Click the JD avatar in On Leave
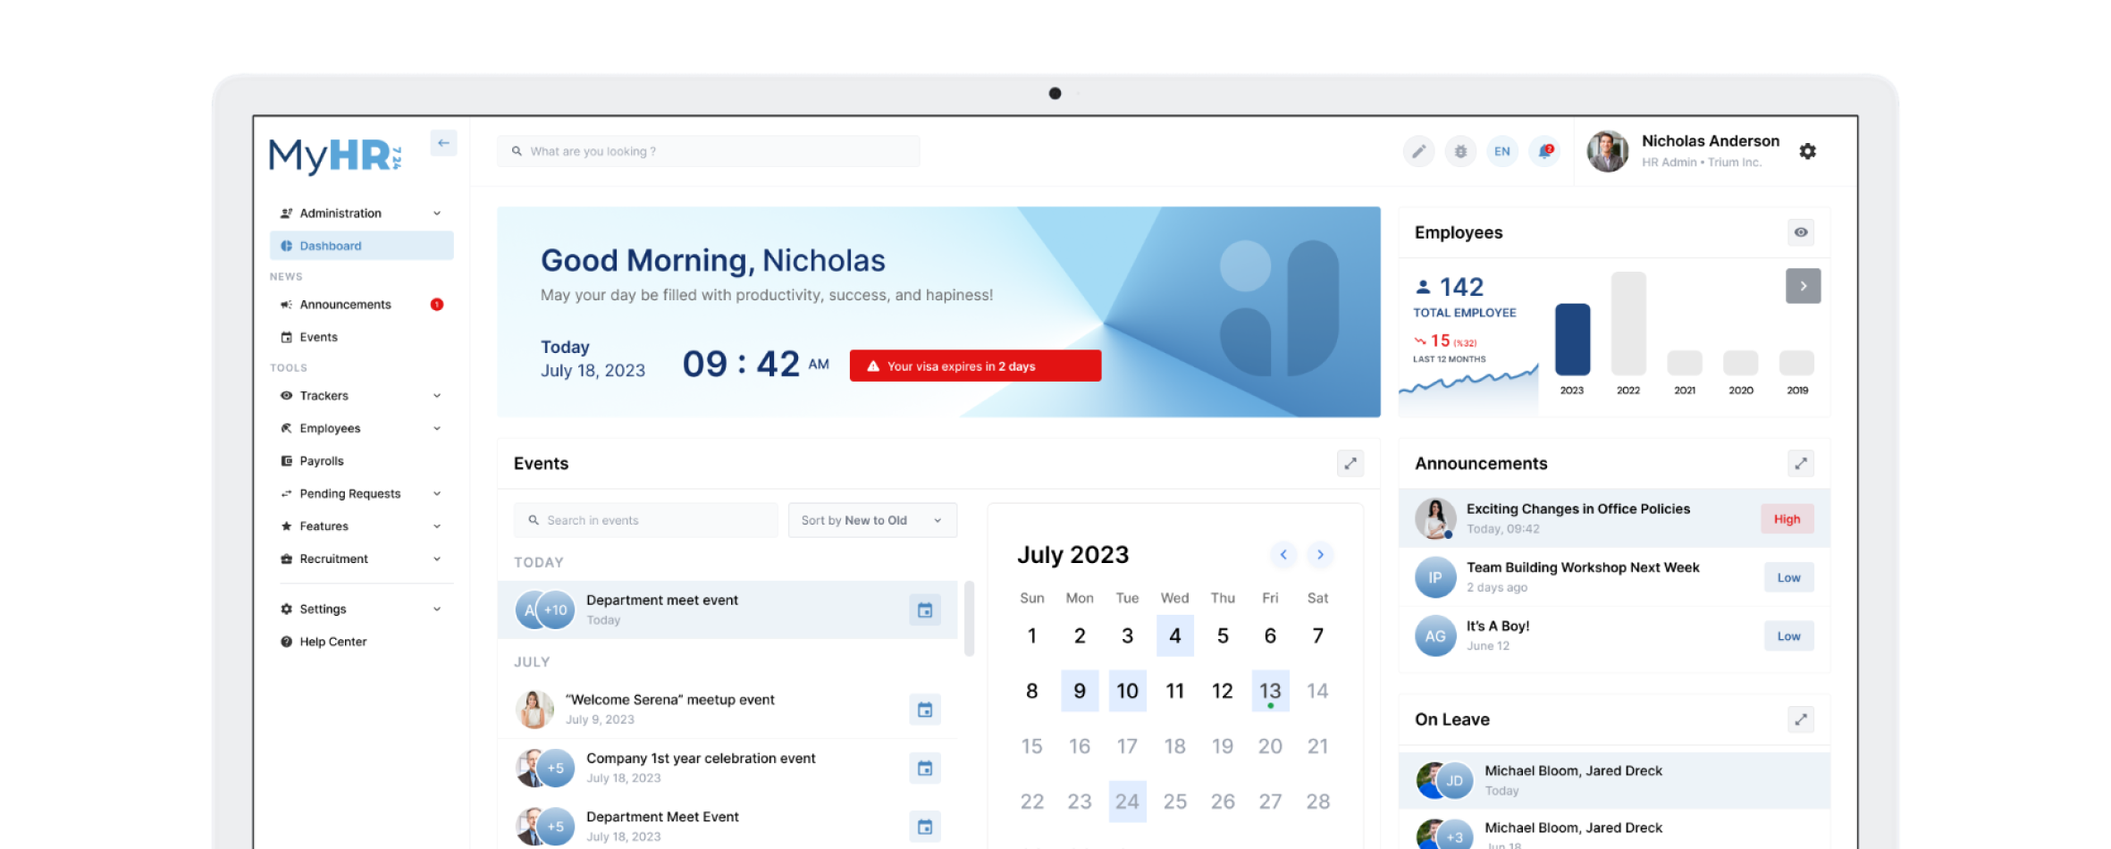The width and height of the screenshot is (2111, 849). coord(1455,780)
